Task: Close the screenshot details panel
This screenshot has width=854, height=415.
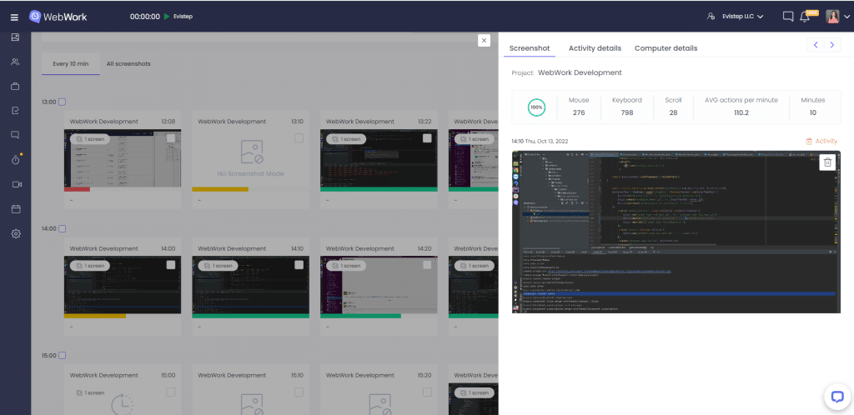Action: 484,40
